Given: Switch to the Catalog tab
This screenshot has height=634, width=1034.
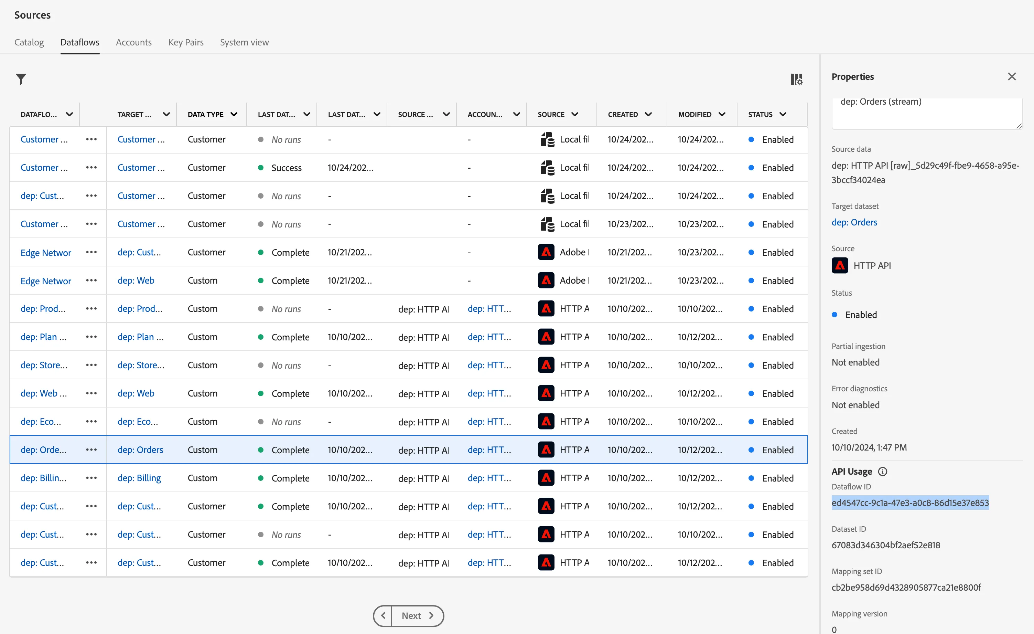Looking at the screenshot, I should 29,42.
